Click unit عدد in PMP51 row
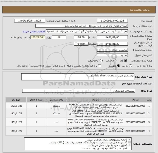Image resolution: width=158 pixels, height=153 pixels. [x=56, y=122]
